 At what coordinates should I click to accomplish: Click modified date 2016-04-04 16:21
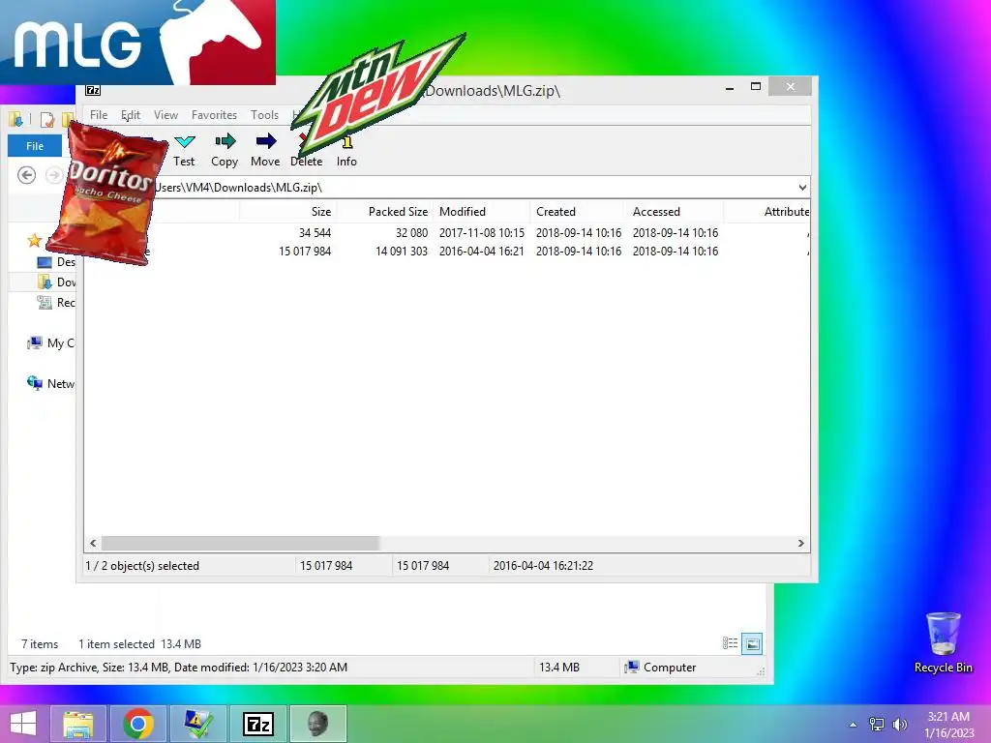[482, 252]
